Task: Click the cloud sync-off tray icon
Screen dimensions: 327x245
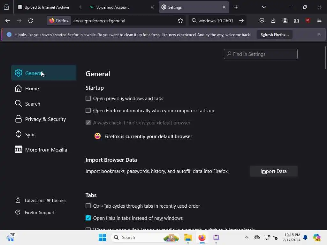Action: coord(257,237)
